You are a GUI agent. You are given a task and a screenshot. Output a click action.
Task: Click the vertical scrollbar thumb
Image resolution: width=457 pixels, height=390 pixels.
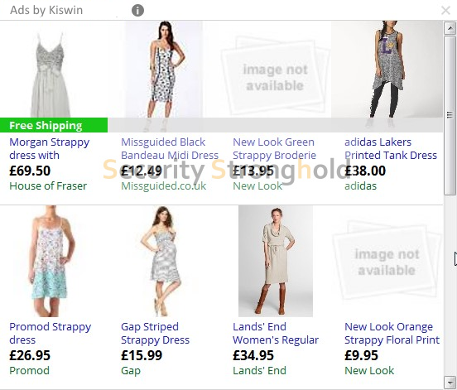tap(450, 115)
